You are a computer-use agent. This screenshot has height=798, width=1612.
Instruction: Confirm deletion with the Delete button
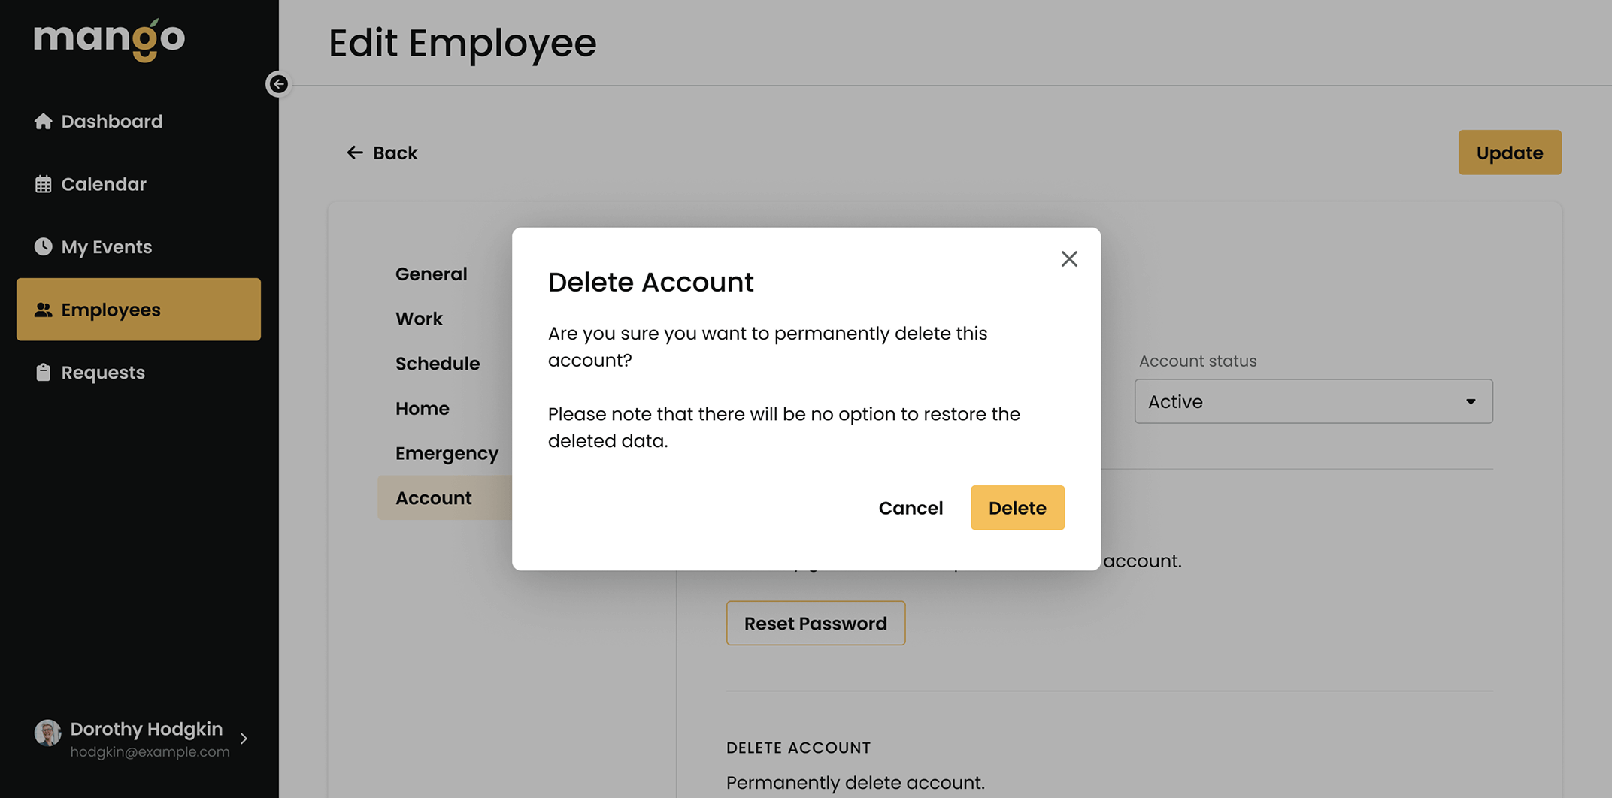pos(1017,507)
